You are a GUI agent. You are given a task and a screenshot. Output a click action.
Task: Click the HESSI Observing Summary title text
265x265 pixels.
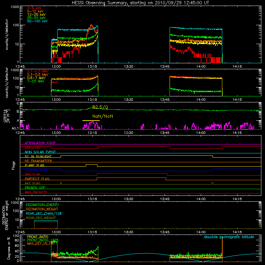(140, 3)
